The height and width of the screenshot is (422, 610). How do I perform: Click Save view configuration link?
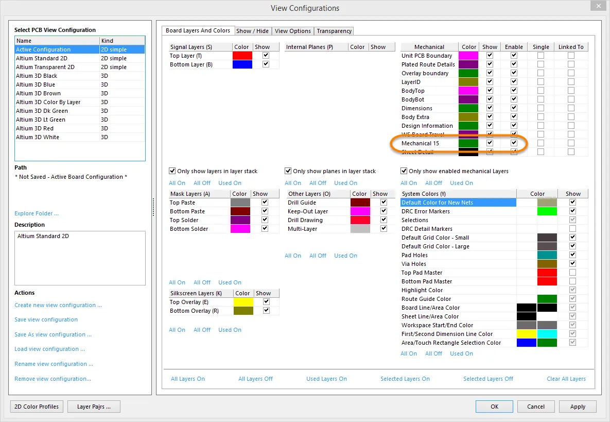click(46, 319)
